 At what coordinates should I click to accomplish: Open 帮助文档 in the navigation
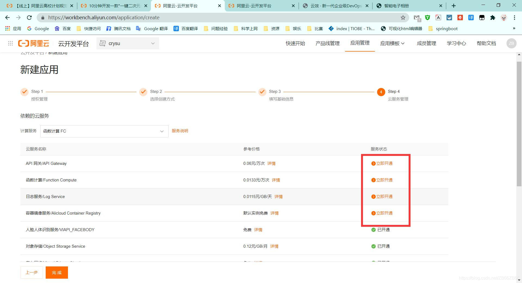click(486, 43)
